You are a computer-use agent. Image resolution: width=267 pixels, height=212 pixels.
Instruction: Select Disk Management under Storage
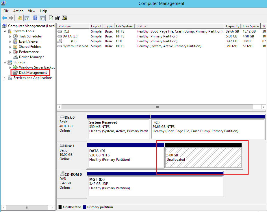[x=33, y=73]
